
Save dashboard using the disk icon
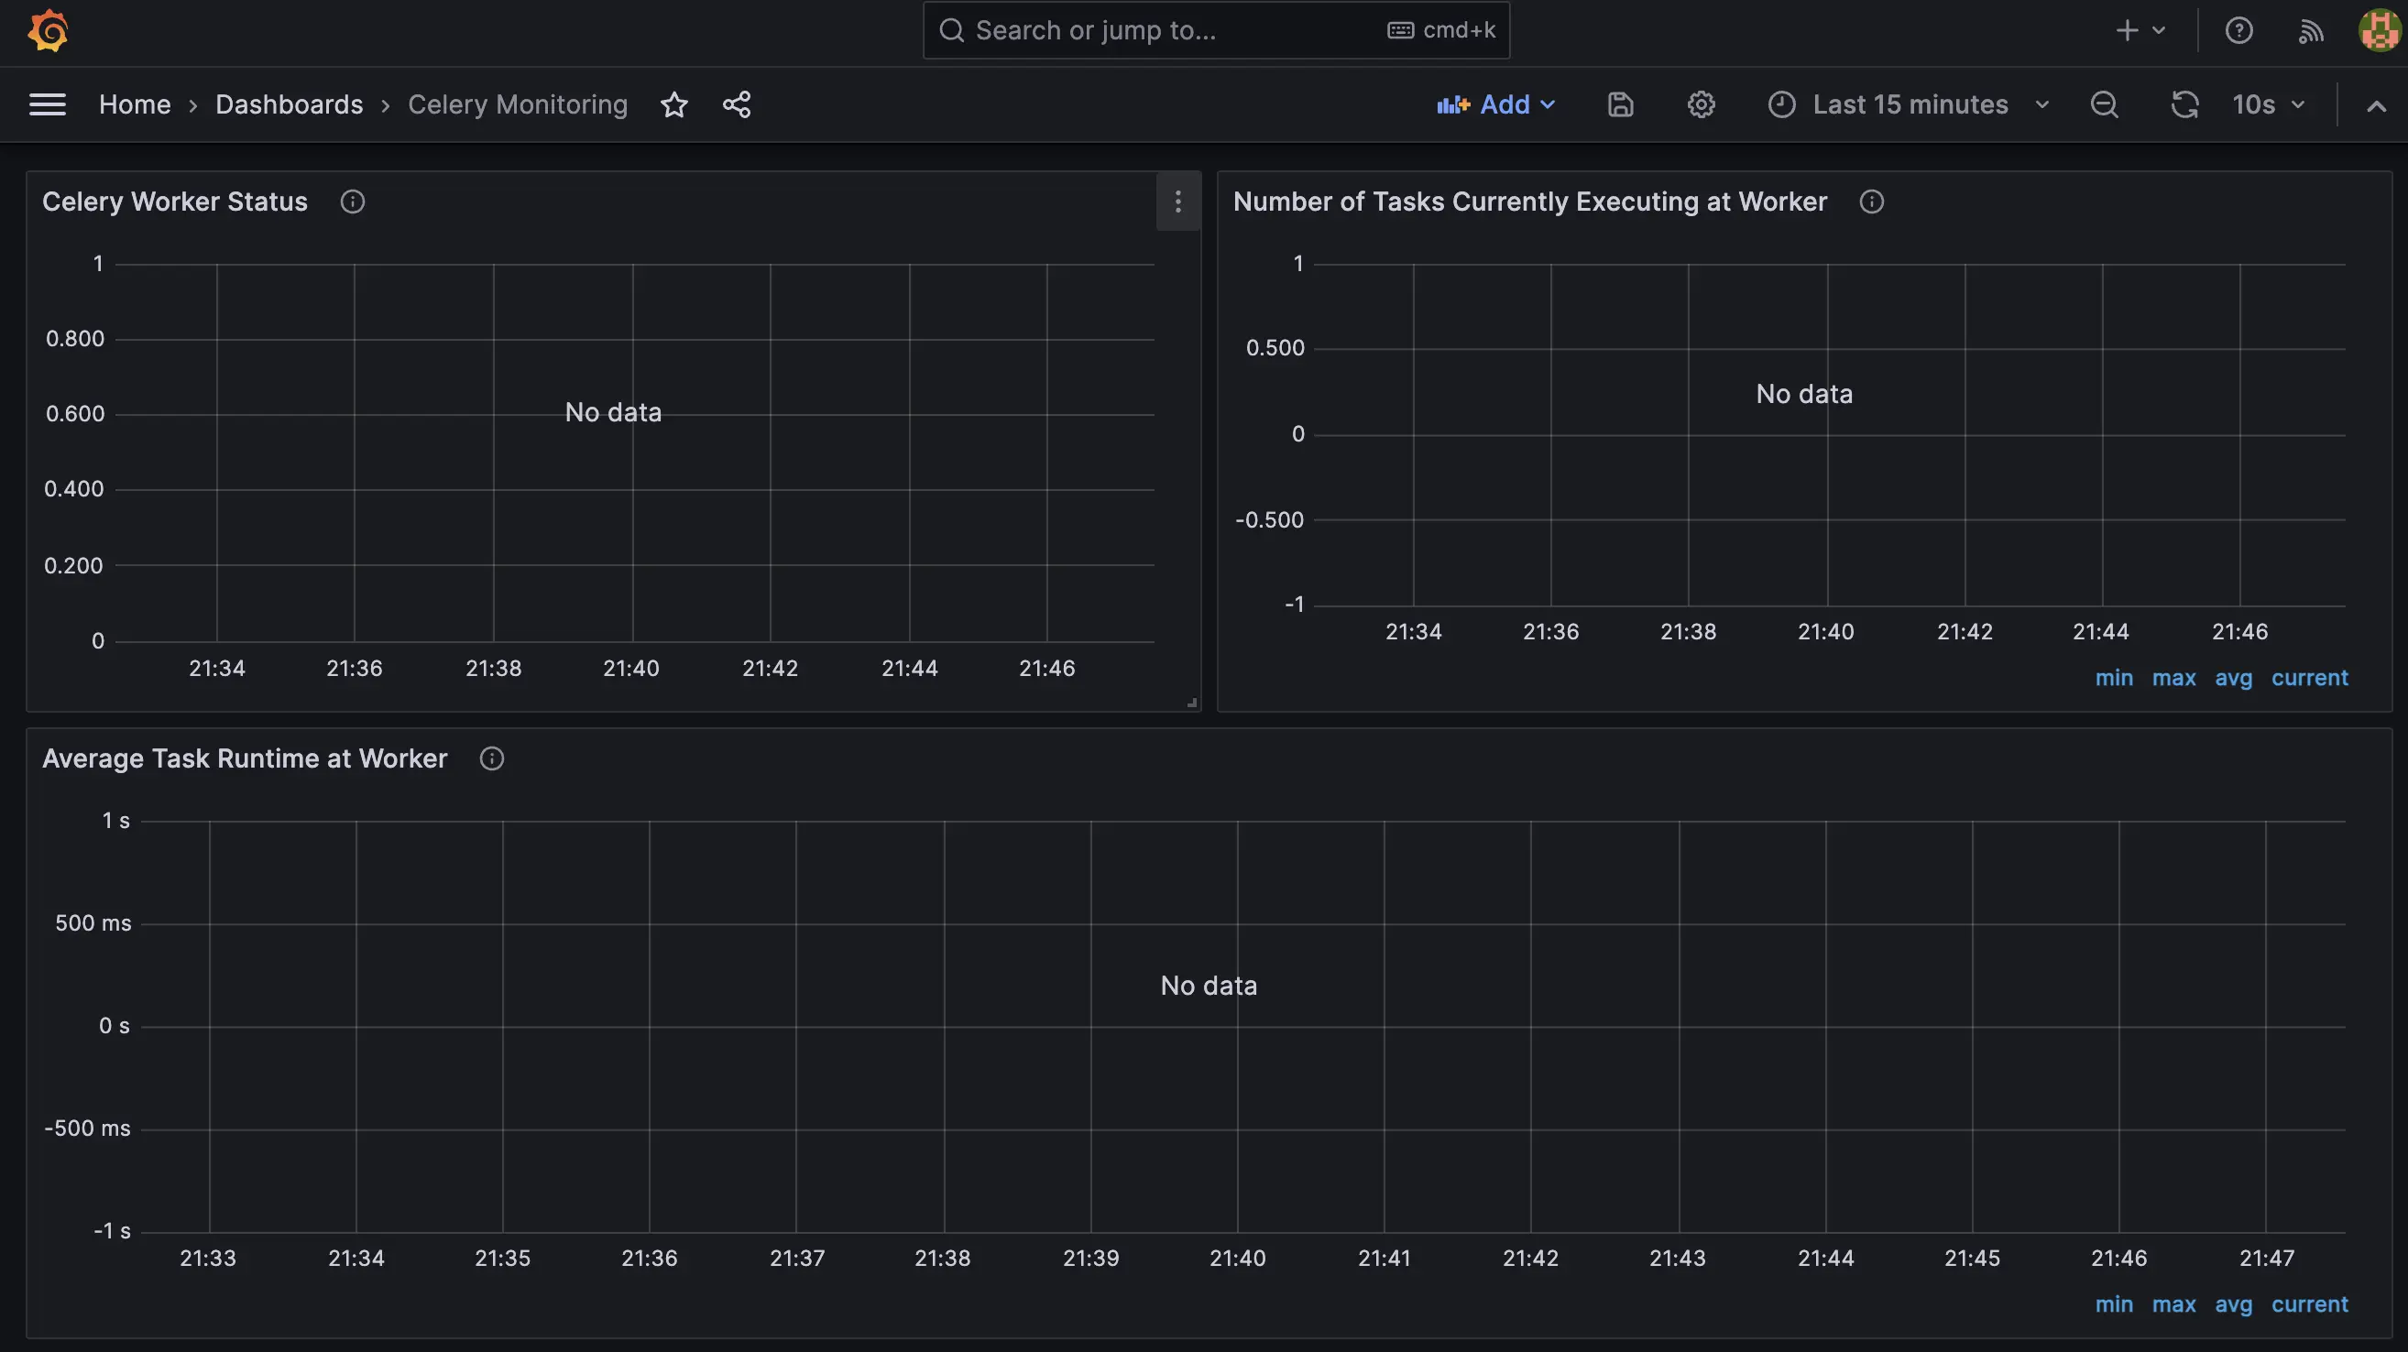coord(1620,104)
